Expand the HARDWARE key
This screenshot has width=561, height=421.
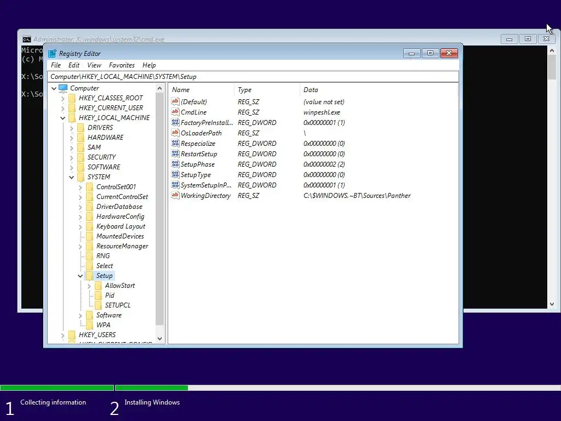point(72,138)
